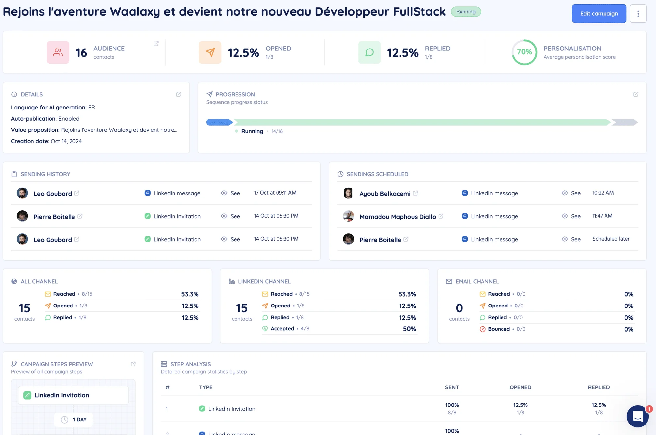Viewport: 656px width, 435px height.
Task: Open the Progression panel external link icon
Action: click(636, 94)
